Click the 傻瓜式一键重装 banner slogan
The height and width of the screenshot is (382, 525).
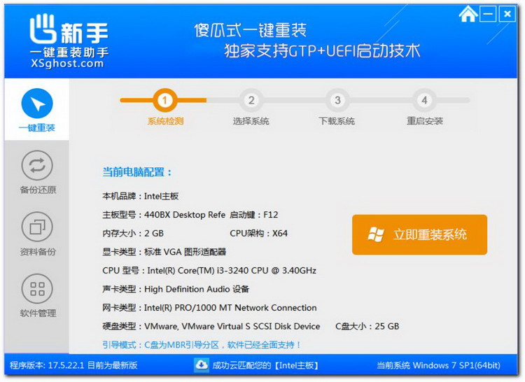[250, 31]
